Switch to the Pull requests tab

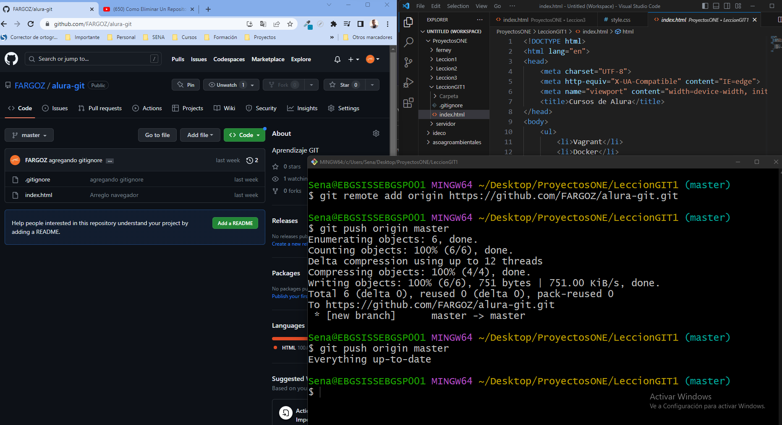[x=100, y=108]
